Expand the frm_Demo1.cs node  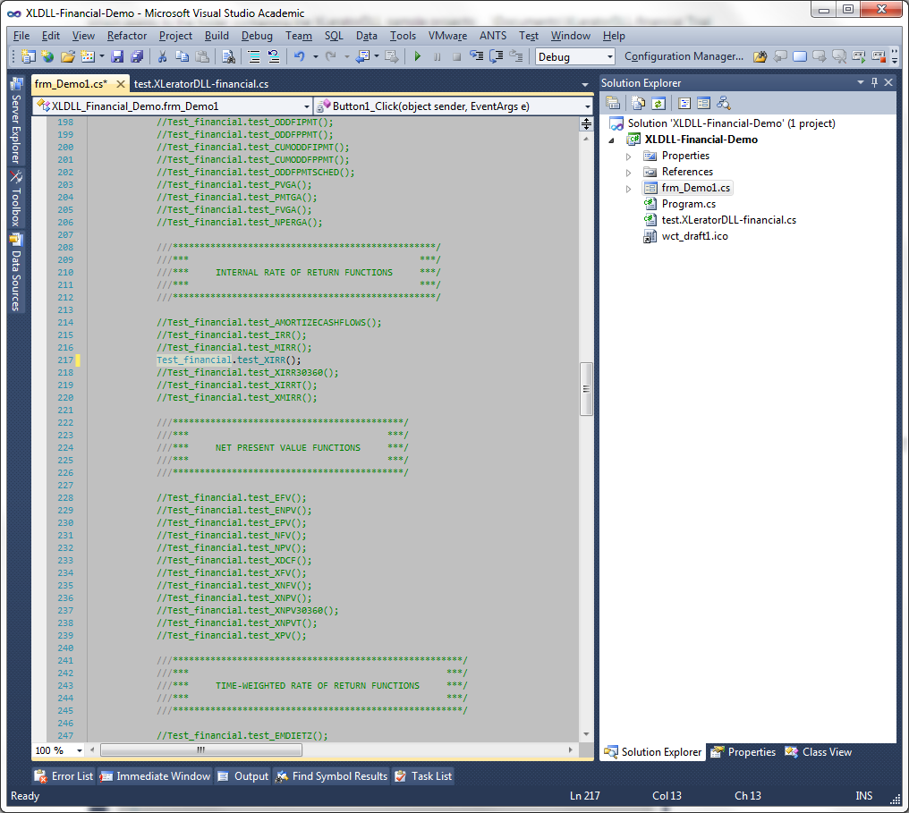coord(628,189)
